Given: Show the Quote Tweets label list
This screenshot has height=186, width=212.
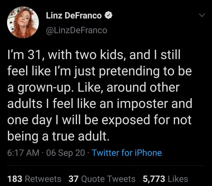Looking at the screenshot, I should (x=108, y=179).
